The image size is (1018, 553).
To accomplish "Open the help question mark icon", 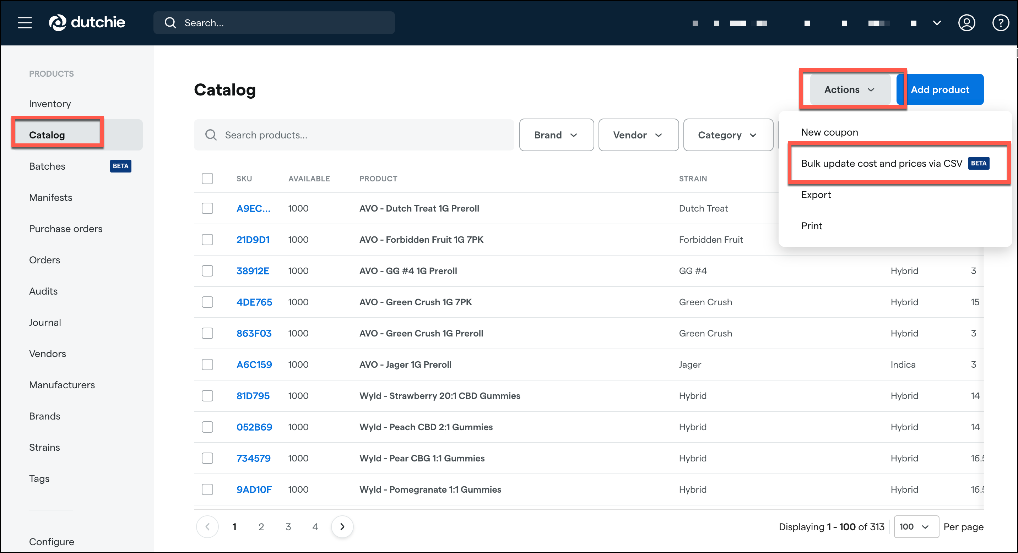I will (1000, 23).
